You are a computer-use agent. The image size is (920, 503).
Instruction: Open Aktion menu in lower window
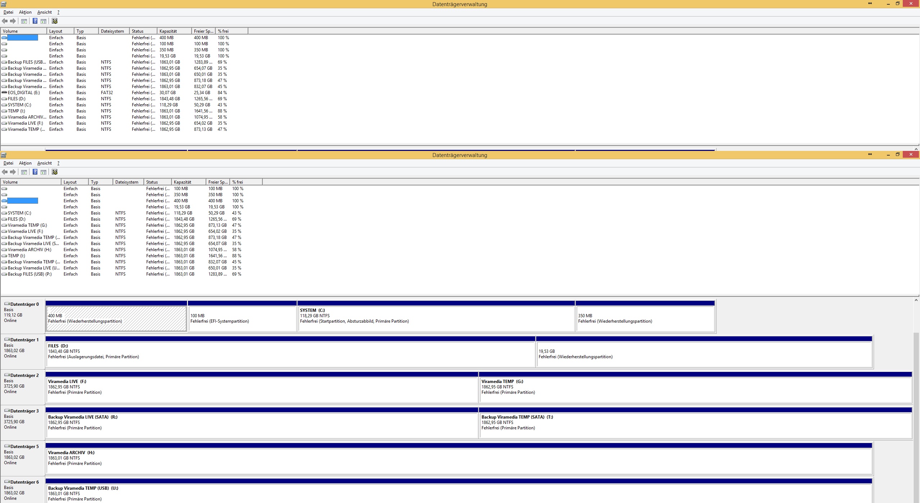[25, 163]
